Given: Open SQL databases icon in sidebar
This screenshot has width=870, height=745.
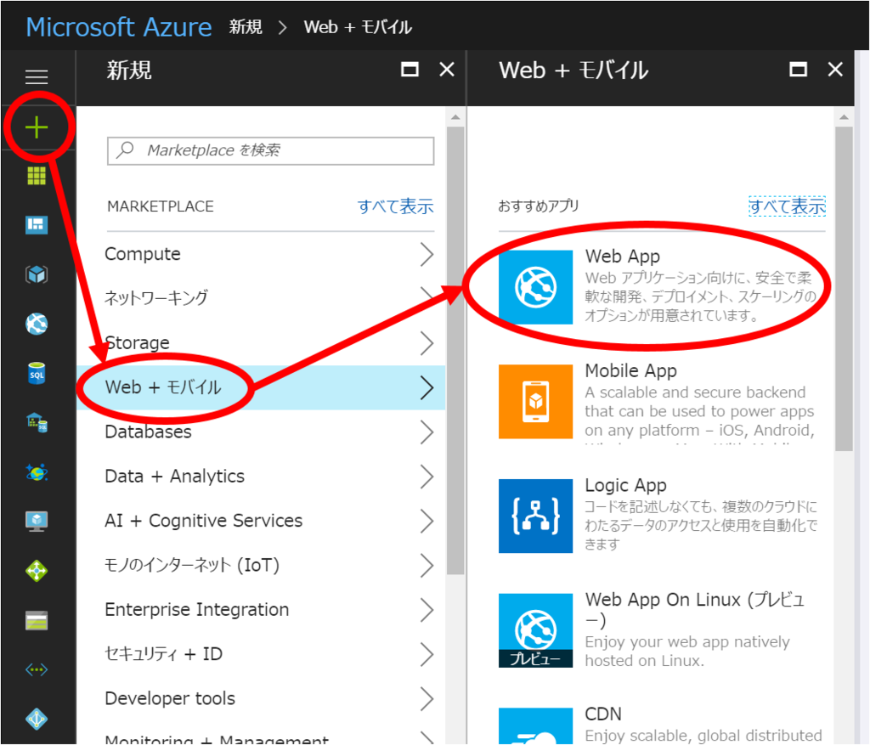Looking at the screenshot, I should pyautogui.click(x=37, y=373).
